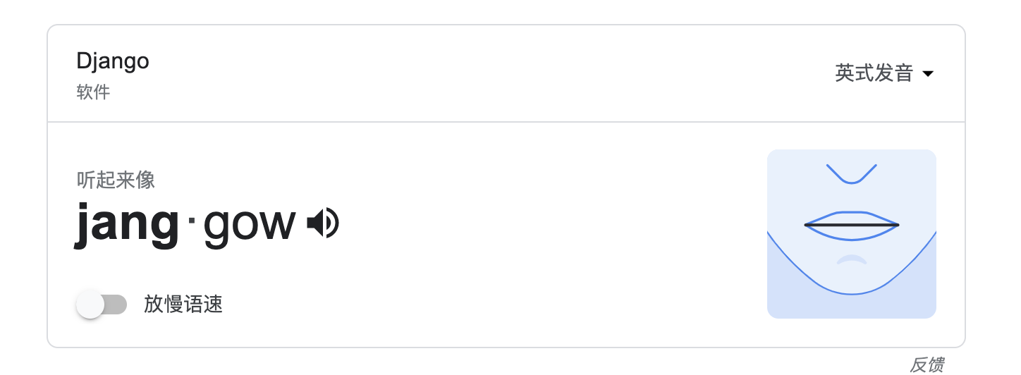Click the 听起来像 label
1021x375 pixels.
[x=116, y=180]
